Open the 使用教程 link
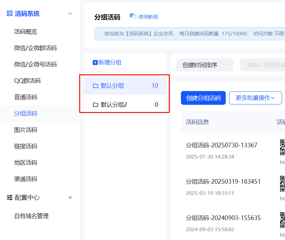Viewport: 285px width, 240px height. pos(148,17)
